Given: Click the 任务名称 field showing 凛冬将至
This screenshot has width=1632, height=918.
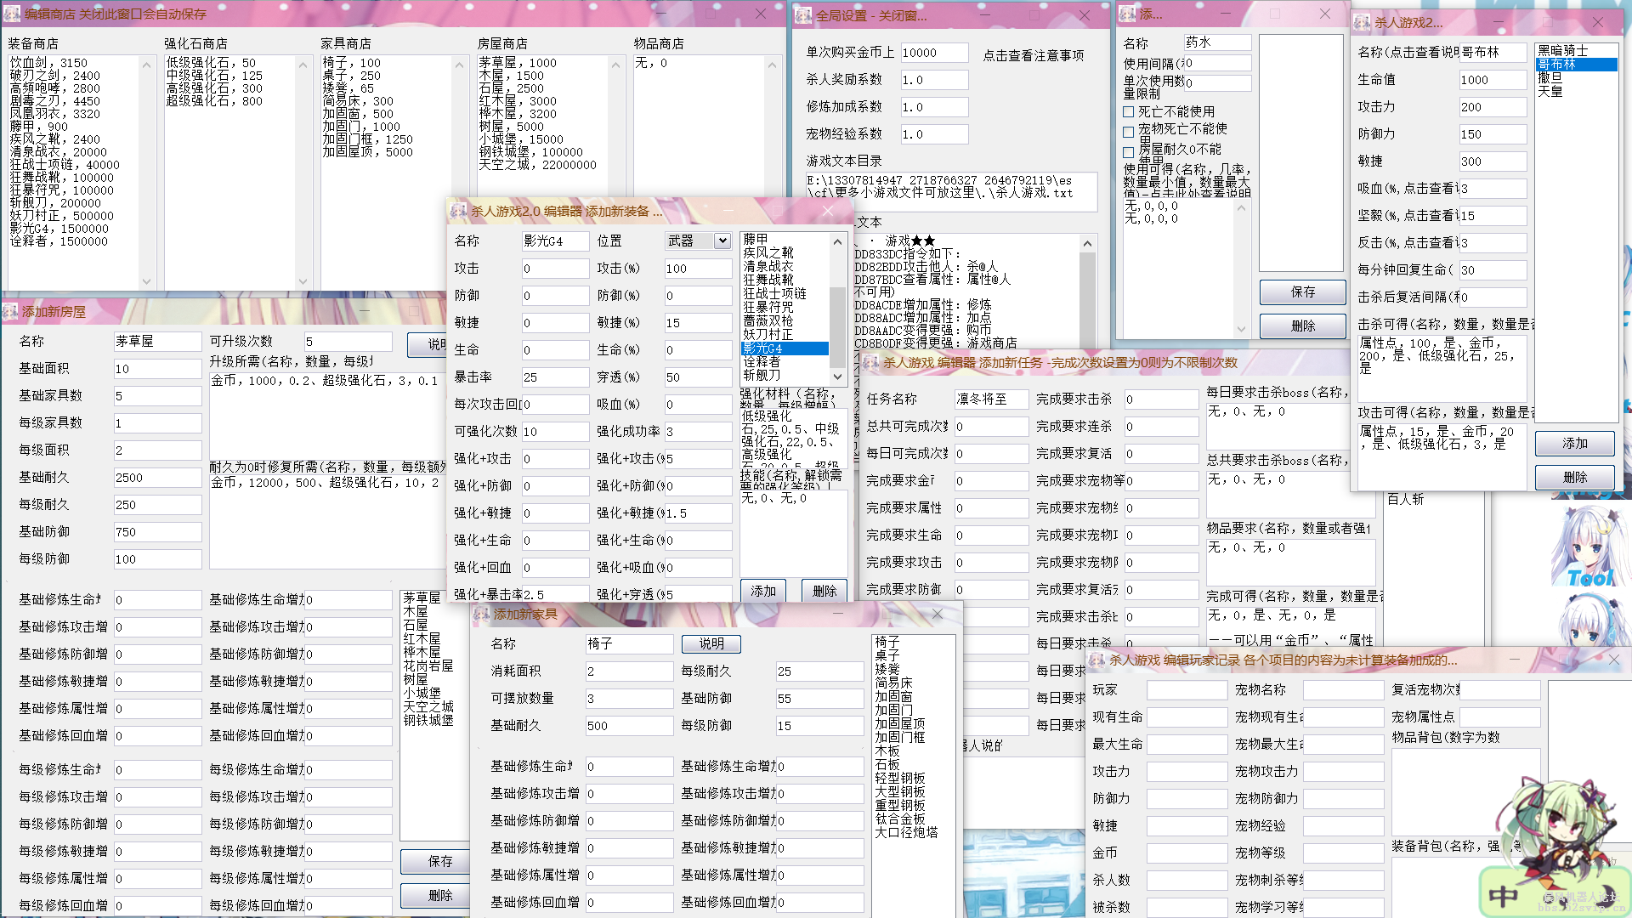Looking at the screenshot, I should pos(991,399).
